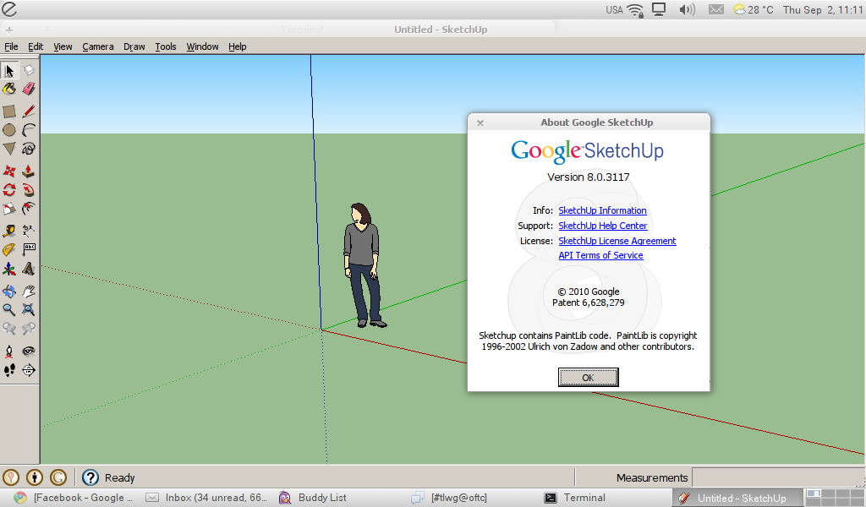Open the Tools menu
Viewport: 866px width, 507px height.
pyautogui.click(x=166, y=46)
